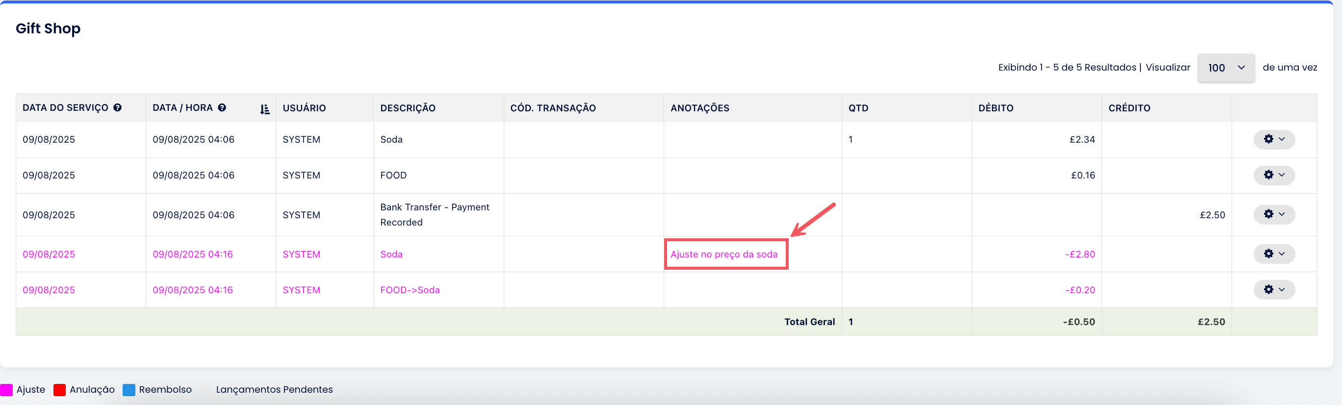Click the Gift Shop heading
This screenshot has height=405, width=1342.
click(48, 28)
